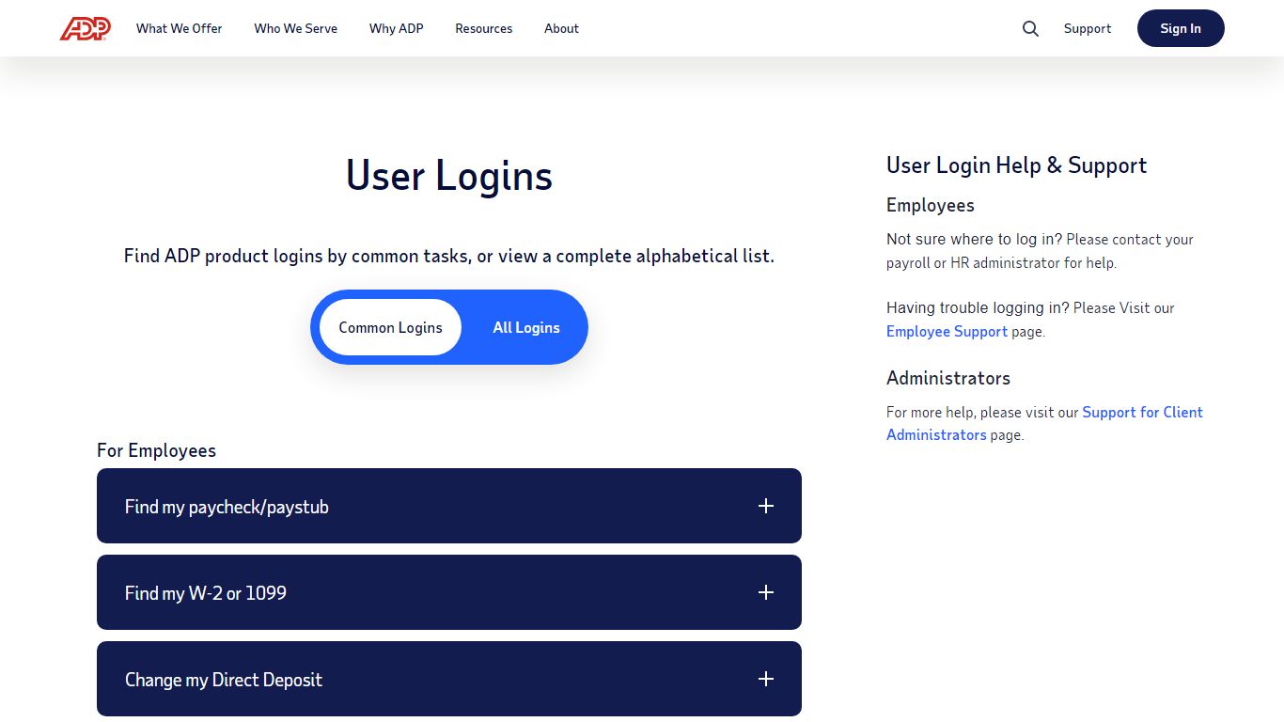The width and height of the screenshot is (1284, 722).
Task: Expand the Change my Direct Deposit row
Action: (x=449, y=679)
